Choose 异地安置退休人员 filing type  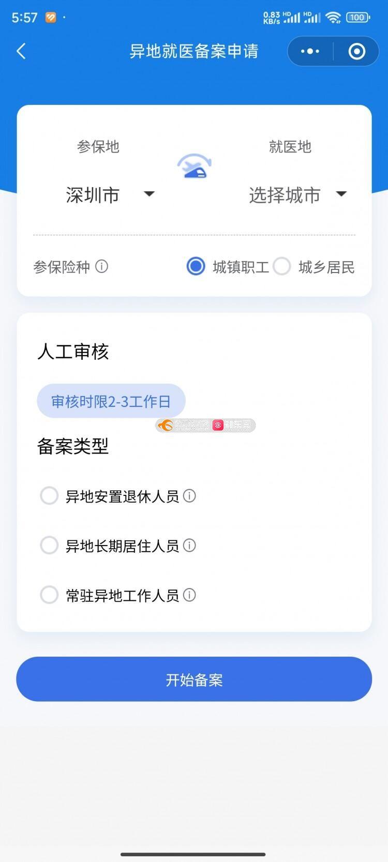49,496
